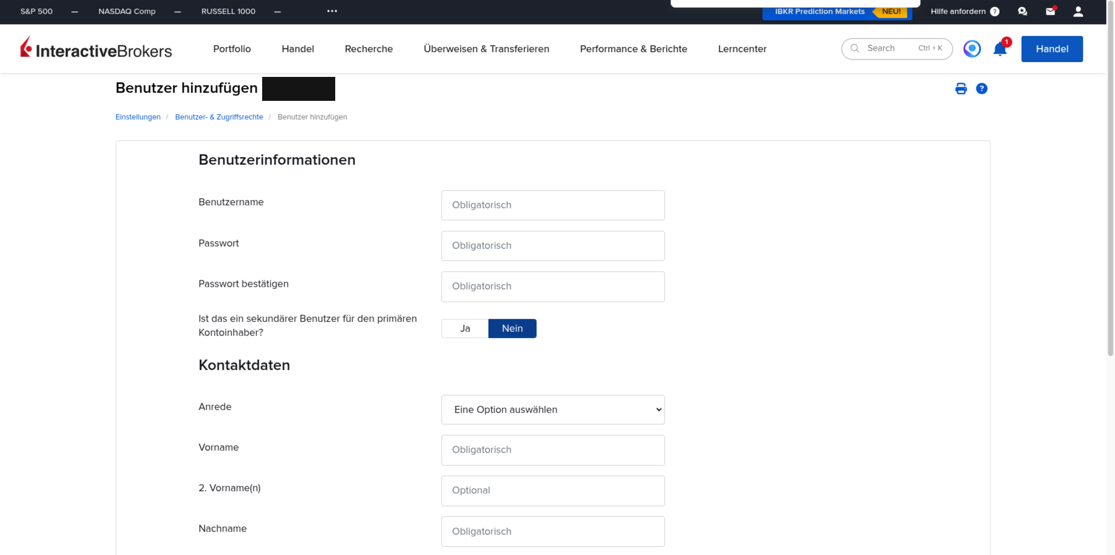Focus the Passwort input field
The height and width of the screenshot is (555, 1115).
click(x=553, y=246)
